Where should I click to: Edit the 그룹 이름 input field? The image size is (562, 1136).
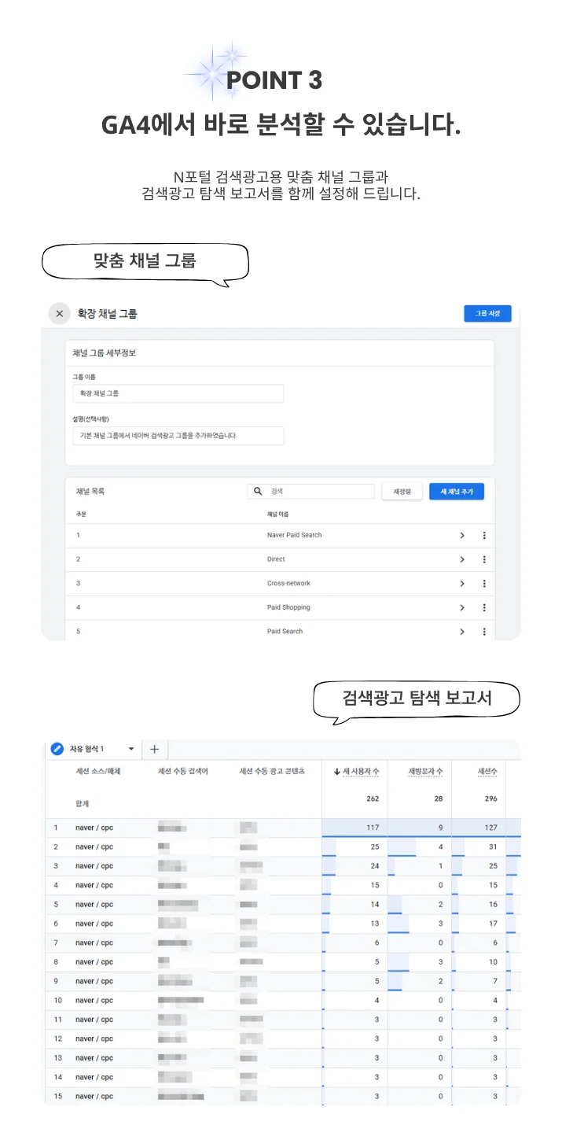(178, 393)
